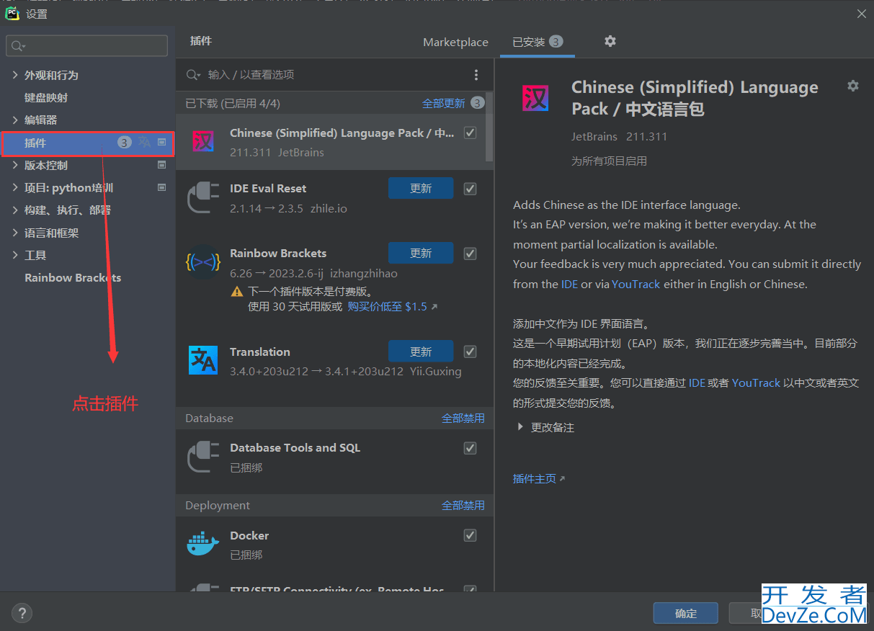Click 全部禁用 link for Database section

pos(463,418)
